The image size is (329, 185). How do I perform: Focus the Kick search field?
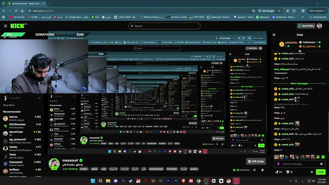coord(164,26)
